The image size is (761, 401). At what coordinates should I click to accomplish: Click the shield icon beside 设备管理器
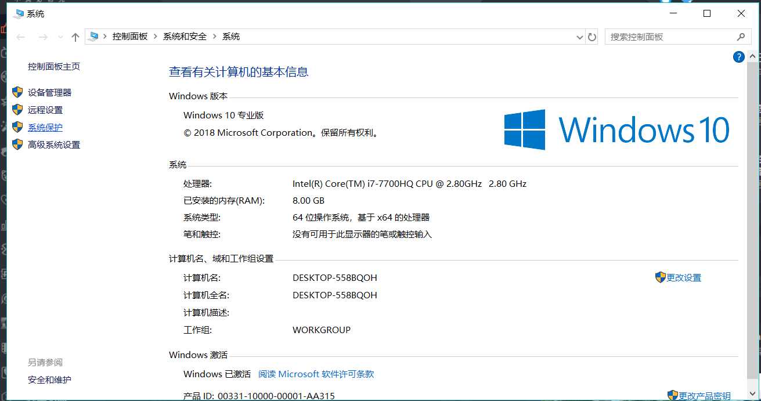[17, 92]
